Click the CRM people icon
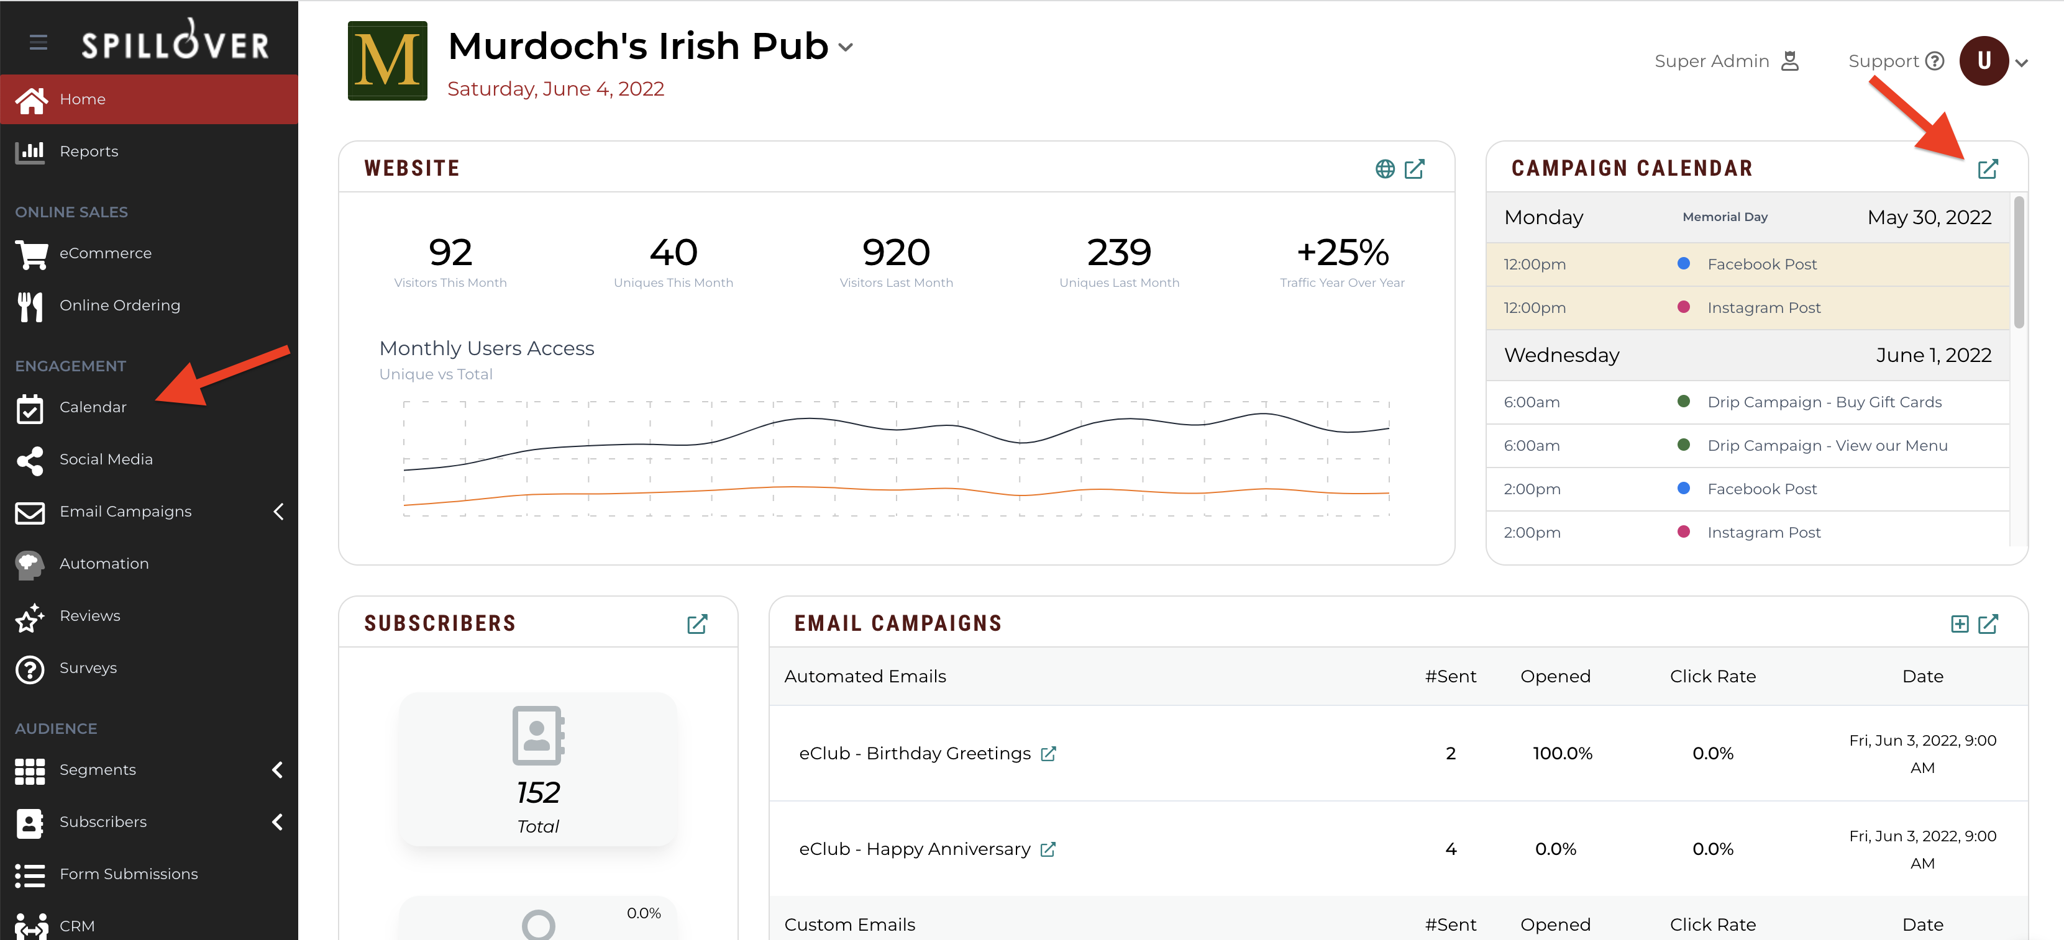Screen dimensions: 2064x940 tap(31, 926)
